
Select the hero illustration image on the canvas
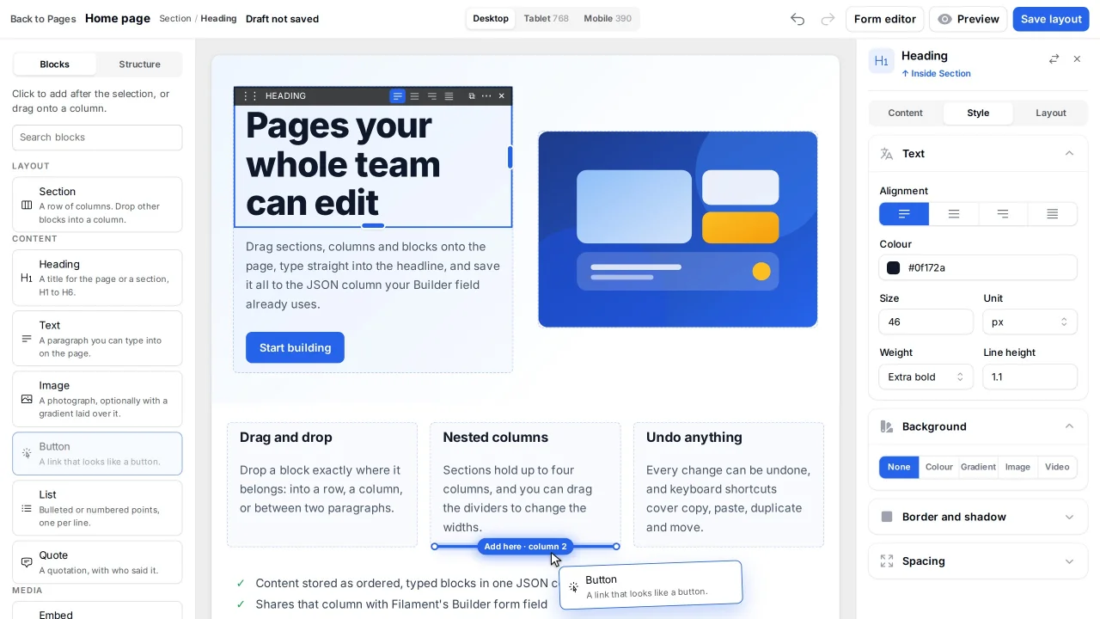click(x=677, y=230)
